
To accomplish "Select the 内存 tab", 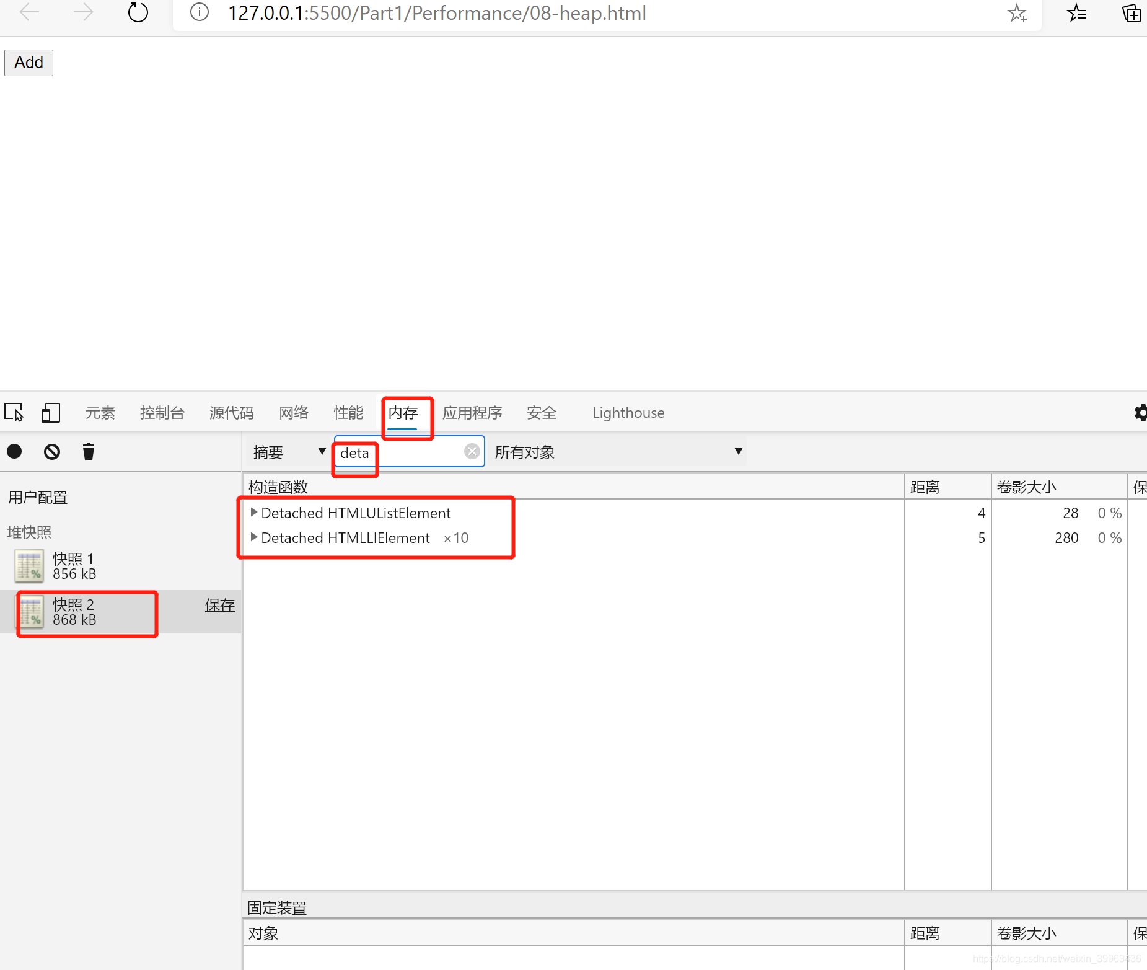I will coord(403,413).
